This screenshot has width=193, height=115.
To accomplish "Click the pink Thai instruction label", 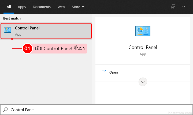I will [61, 49].
